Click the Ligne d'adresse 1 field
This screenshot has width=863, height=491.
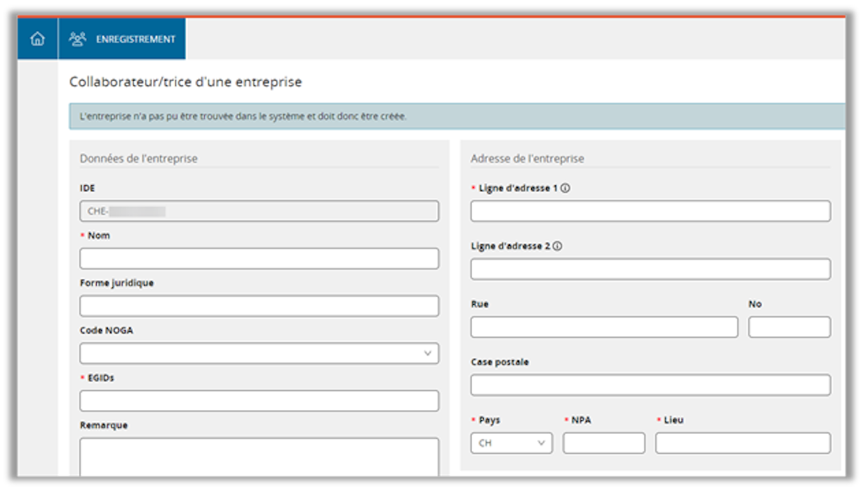650,211
